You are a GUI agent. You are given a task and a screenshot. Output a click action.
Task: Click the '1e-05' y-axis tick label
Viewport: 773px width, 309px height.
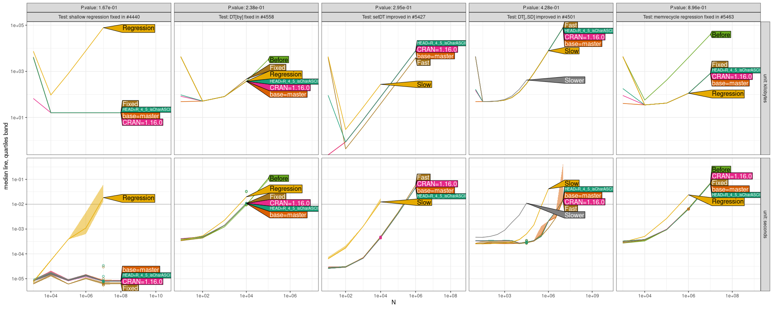18,279
